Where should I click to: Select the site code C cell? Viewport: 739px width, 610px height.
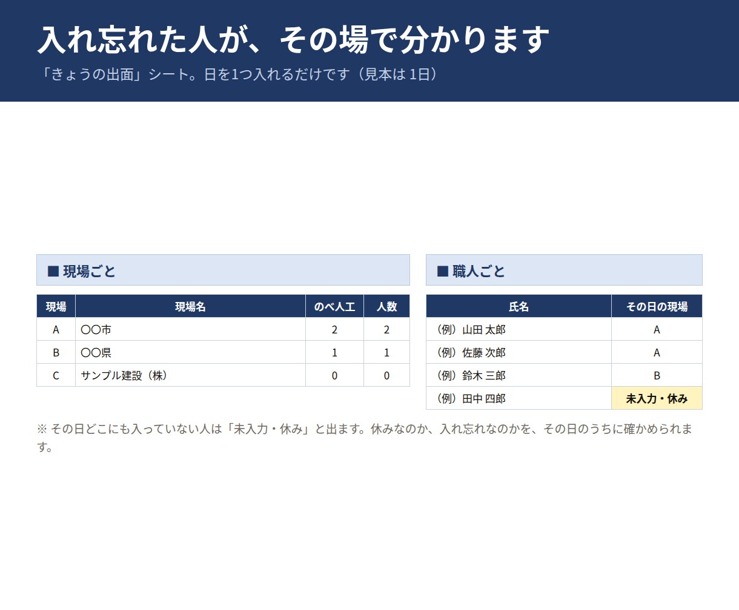(56, 375)
